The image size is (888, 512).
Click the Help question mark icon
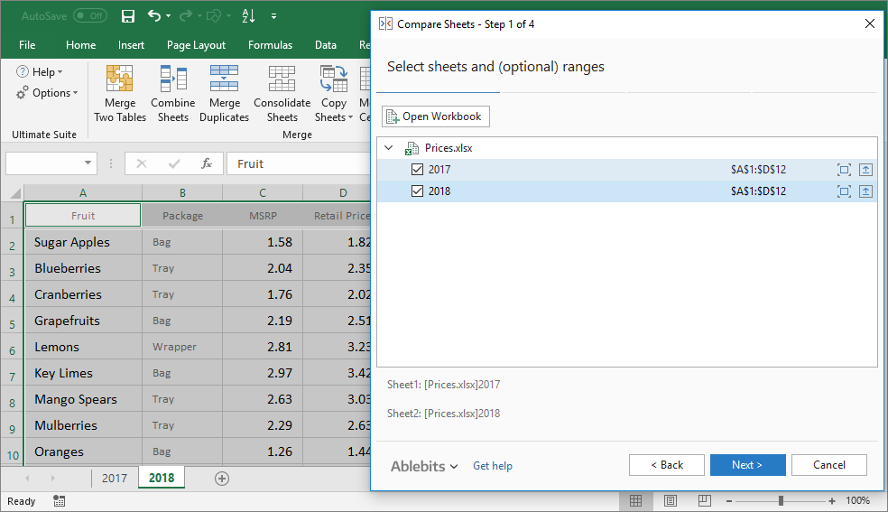click(22, 72)
